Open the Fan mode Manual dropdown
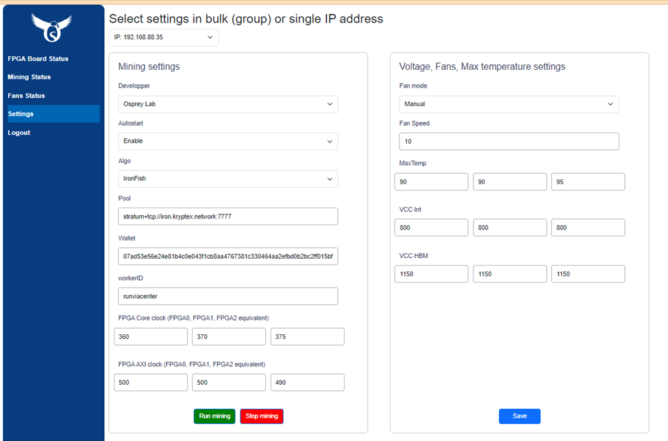This screenshot has height=441, width=668. pos(508,104)
